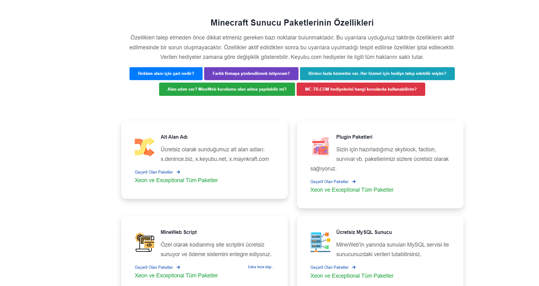Image resolution: width=539 pixels, height=286 pixels.
Task: Open green 'Alan adım var? MineWeb kurulumu' button
Action: coord(227,89)
